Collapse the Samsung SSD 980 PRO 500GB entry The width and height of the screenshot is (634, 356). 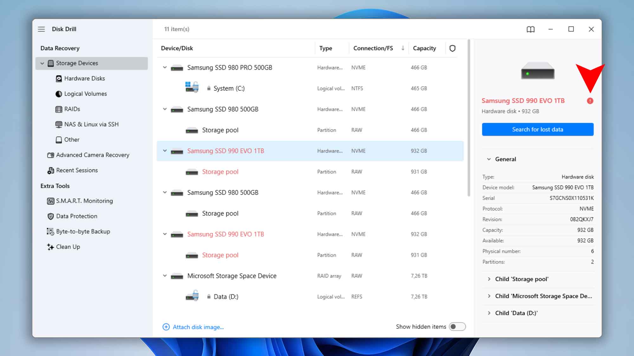164,67
